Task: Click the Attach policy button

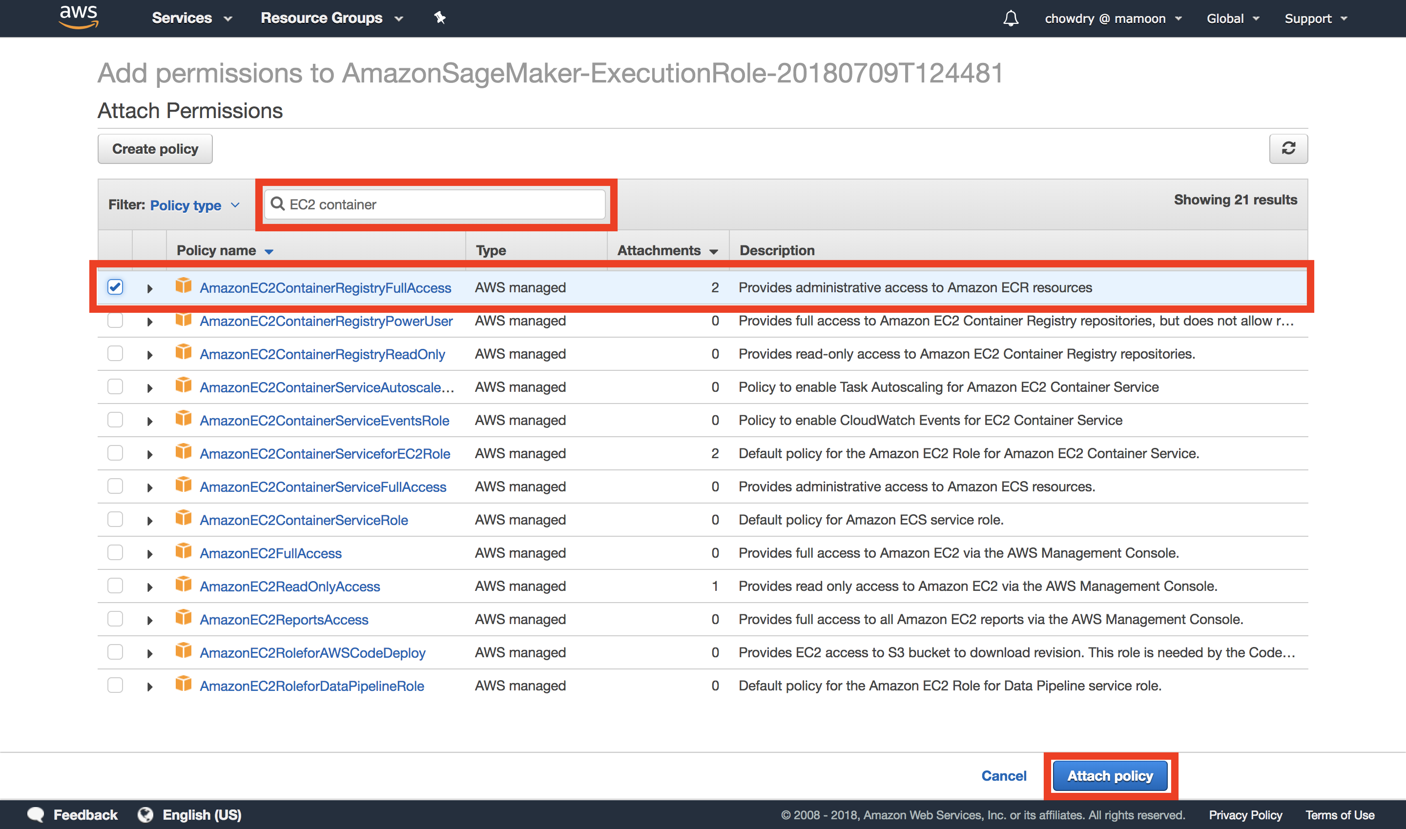Action: [x=1109, y=775]
